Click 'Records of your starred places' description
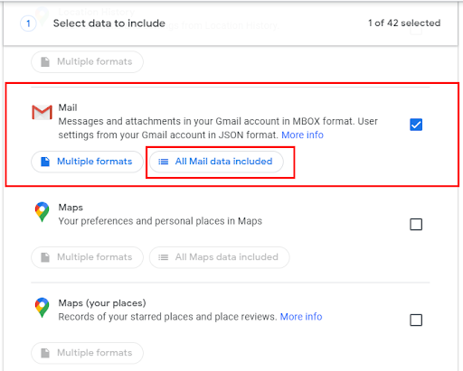 167,317
